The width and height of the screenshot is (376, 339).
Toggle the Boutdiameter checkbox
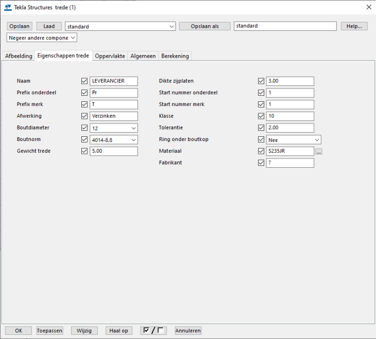84,128
